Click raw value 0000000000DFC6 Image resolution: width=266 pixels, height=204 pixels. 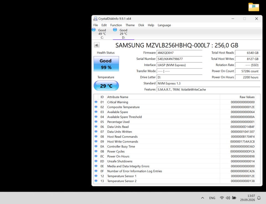242,151
